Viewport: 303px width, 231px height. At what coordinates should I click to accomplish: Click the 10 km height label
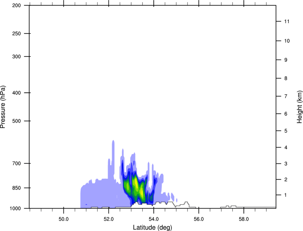(x=287, y=41)
